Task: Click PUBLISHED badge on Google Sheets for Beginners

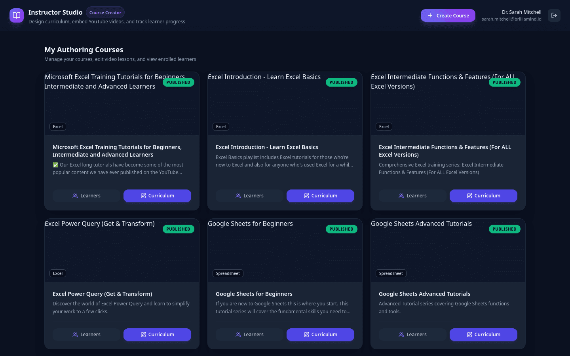Action: point(342,229)
